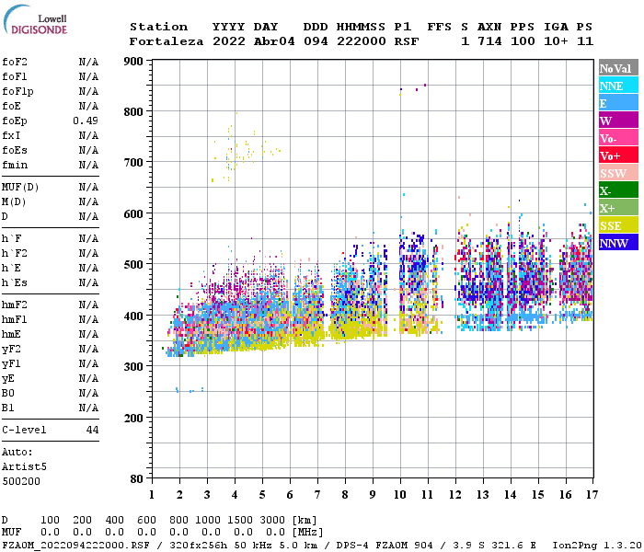The height and width of the screenshot is (552, 644).
Task: Click the purple echo points near 850 km
Action: click(x=421, y=87)
